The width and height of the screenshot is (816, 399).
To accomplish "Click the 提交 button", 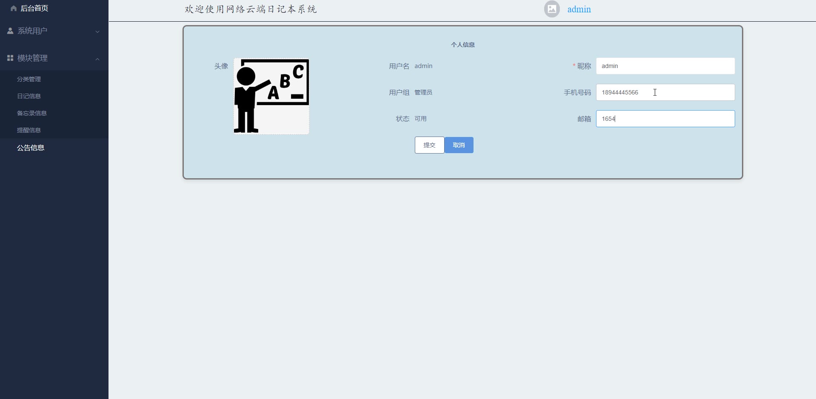I will pos(430,145).
